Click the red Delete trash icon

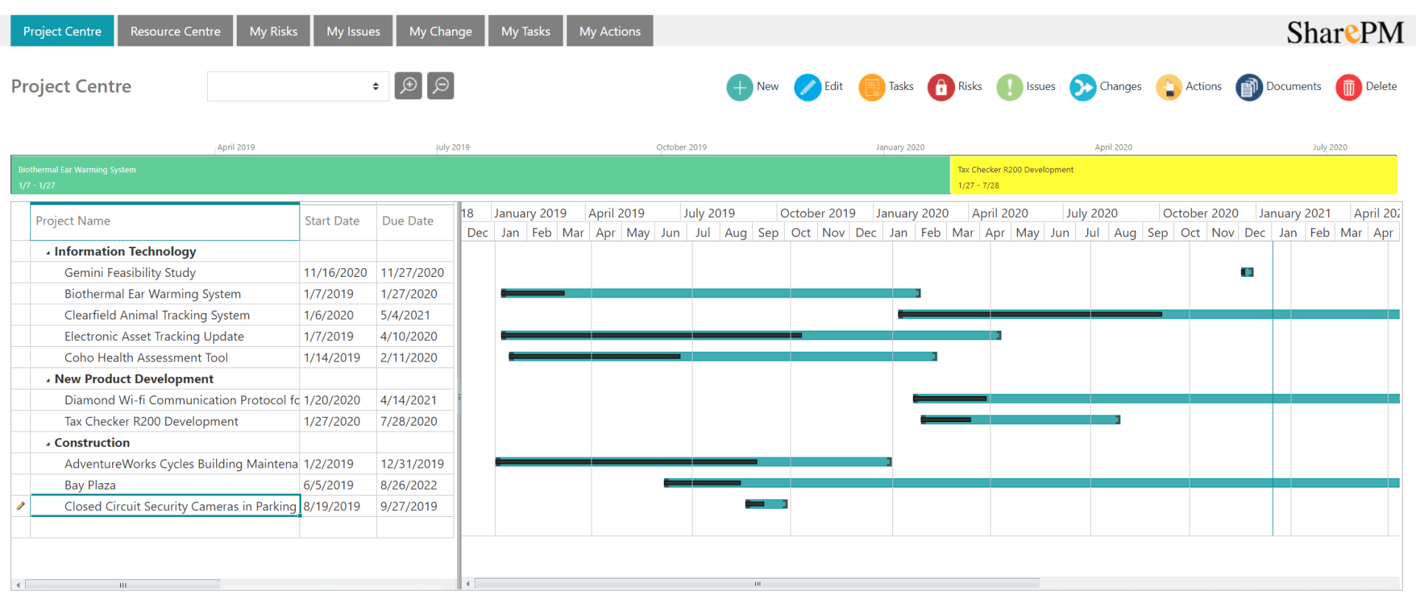[1349, 87]
